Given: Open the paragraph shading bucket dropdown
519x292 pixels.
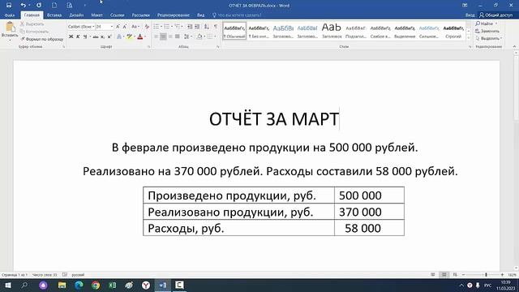Looking at the screenshot, I should (204, 36).
